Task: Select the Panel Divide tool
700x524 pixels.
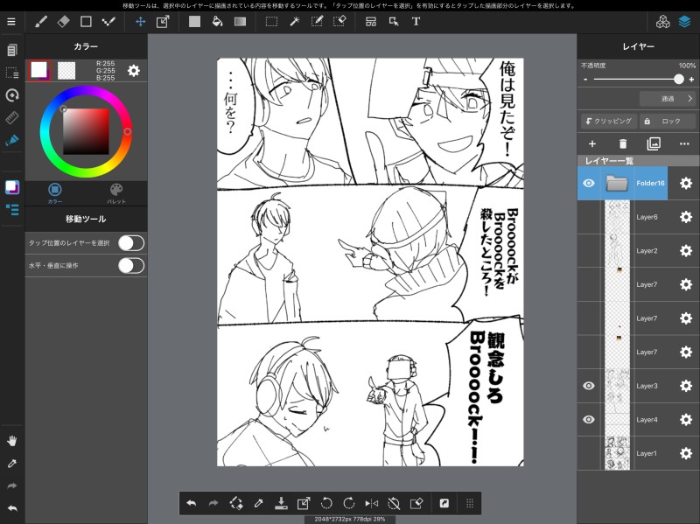Action: pyautogui.click(x=371, y=21)
